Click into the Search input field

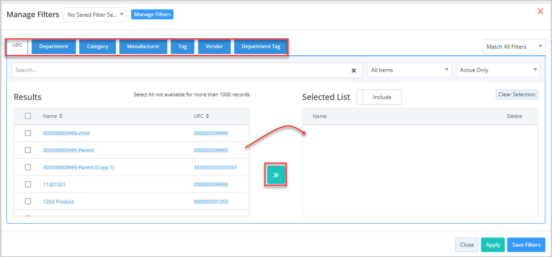(180, 70)
